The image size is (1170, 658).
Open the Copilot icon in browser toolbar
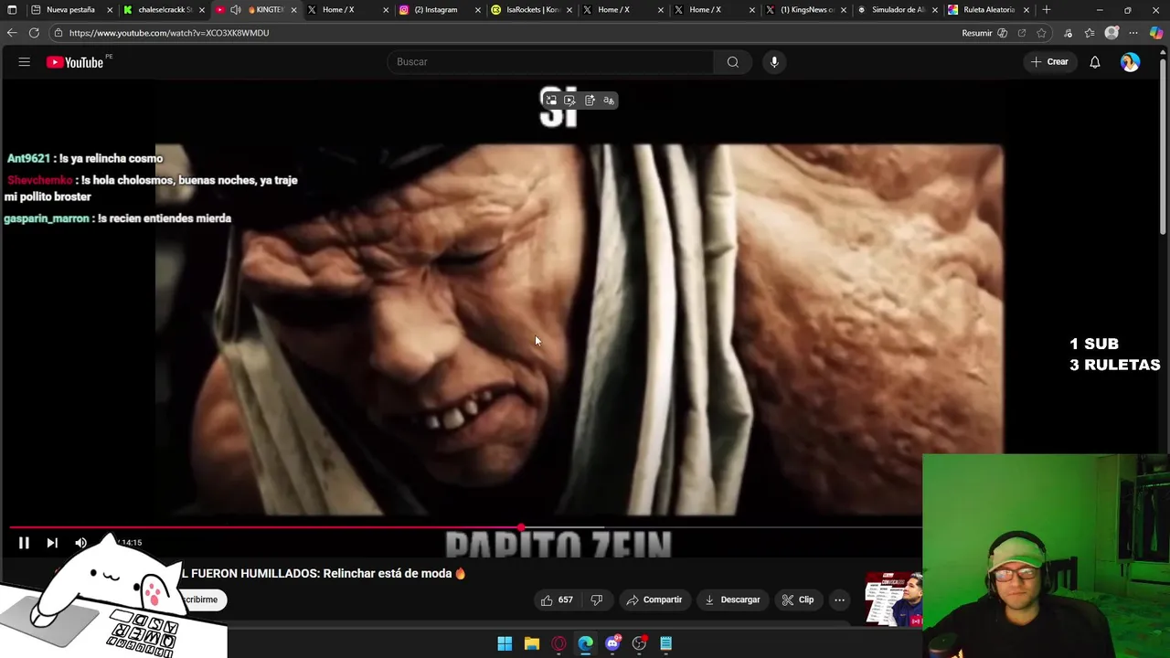click(1156, 33)
